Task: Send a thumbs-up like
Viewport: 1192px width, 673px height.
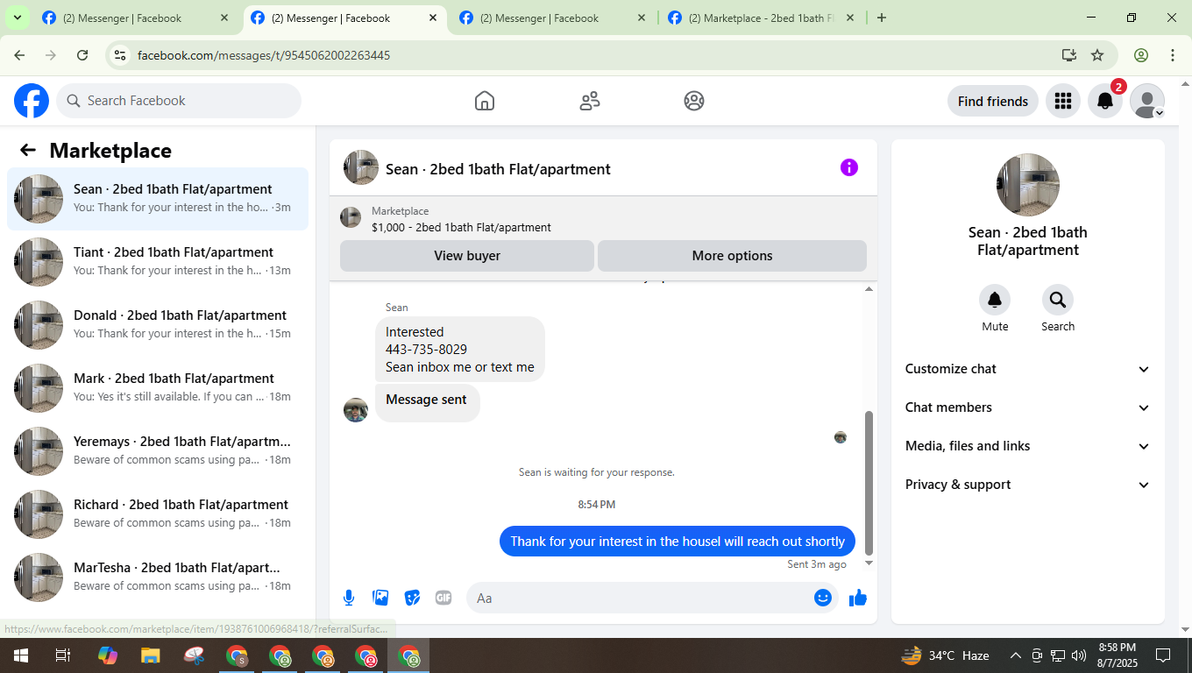Action: coord(858,598)
